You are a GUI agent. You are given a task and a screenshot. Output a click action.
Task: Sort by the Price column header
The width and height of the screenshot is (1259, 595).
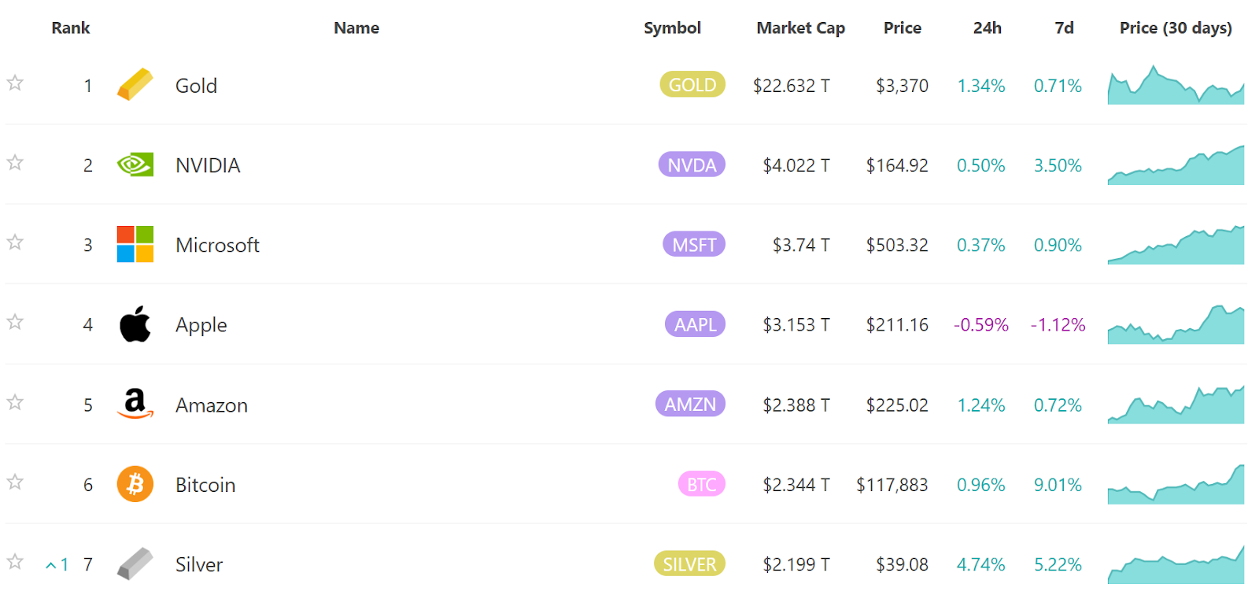[902, 28]
